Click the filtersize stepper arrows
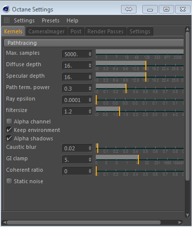Screen dimensions: 192x227 click(x=90, y=112)
